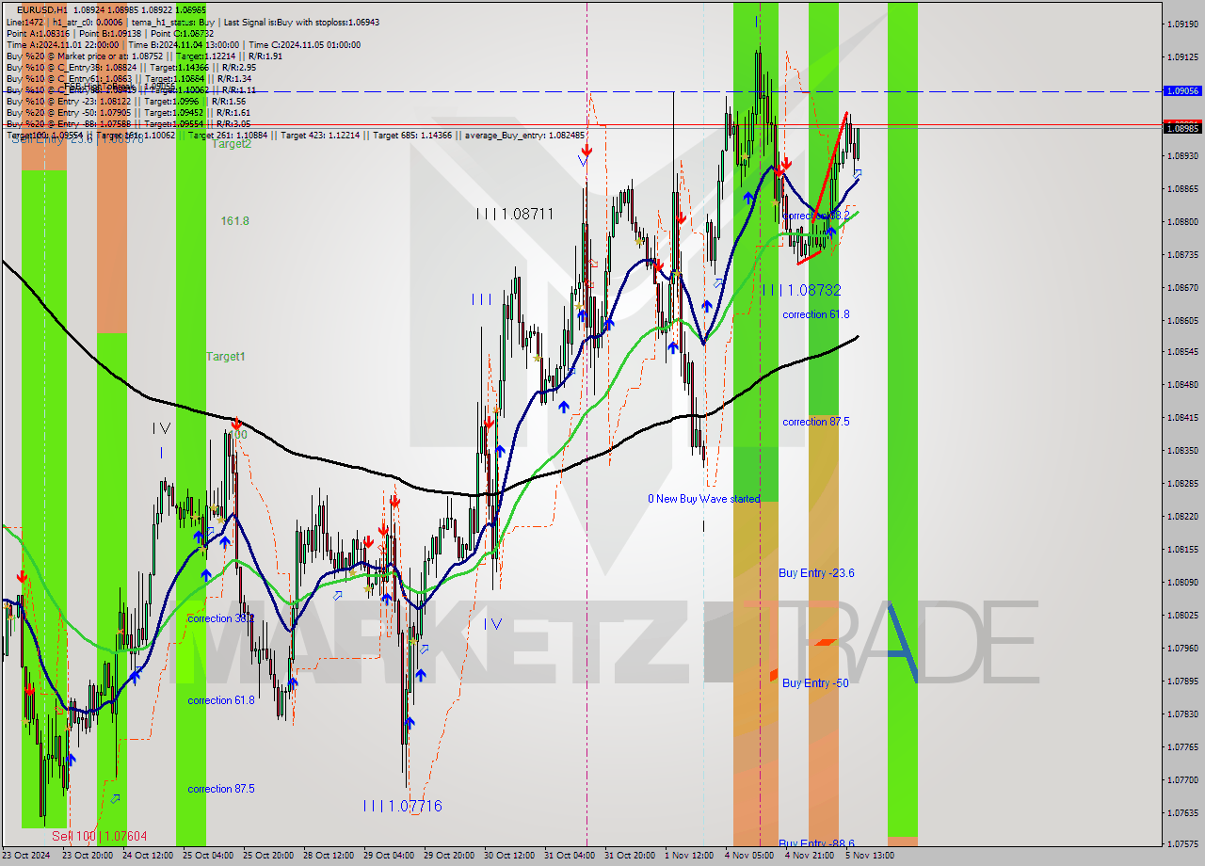Click the 1.07700 price axis label
Screen dimensions: 1205x866
(x=1182, y=779)
